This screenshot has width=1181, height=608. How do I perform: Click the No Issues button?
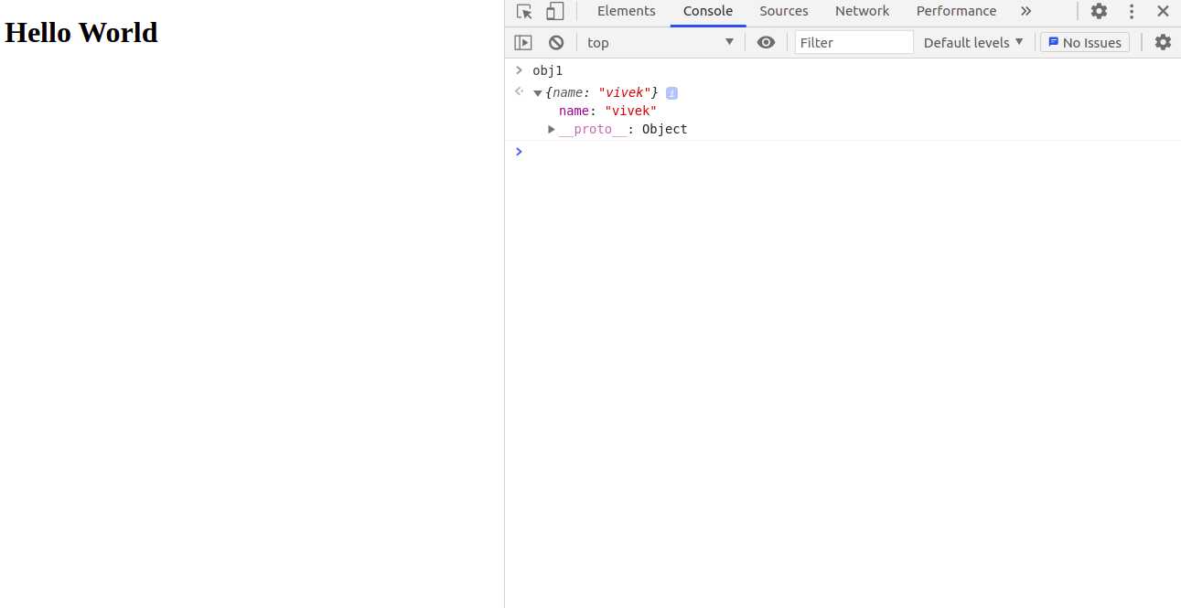pos(1084,43)
